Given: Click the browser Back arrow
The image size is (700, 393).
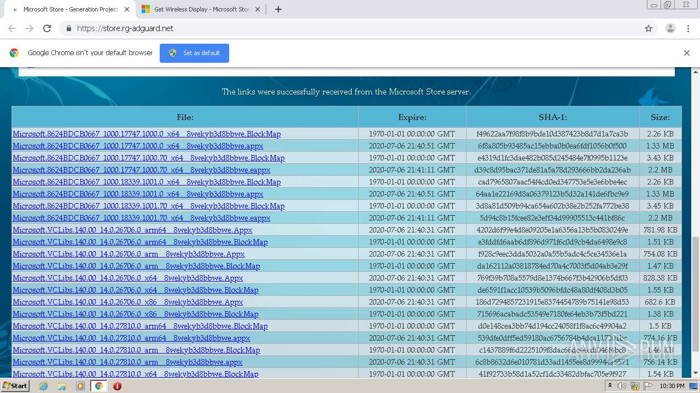Looking at the screenshot, I should tap(12, 28).
